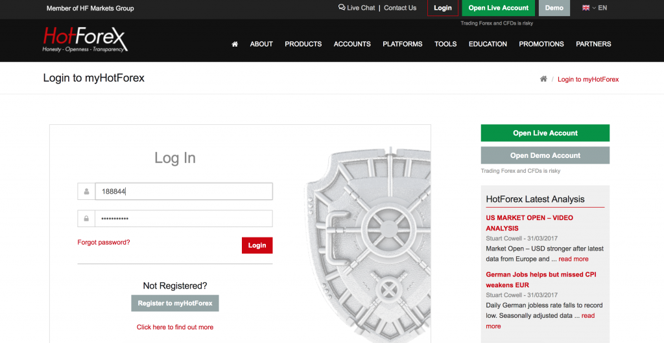The image size is (664, 343).
Task: Click the Open Demo Account button
Action: [x=545, y=155]
